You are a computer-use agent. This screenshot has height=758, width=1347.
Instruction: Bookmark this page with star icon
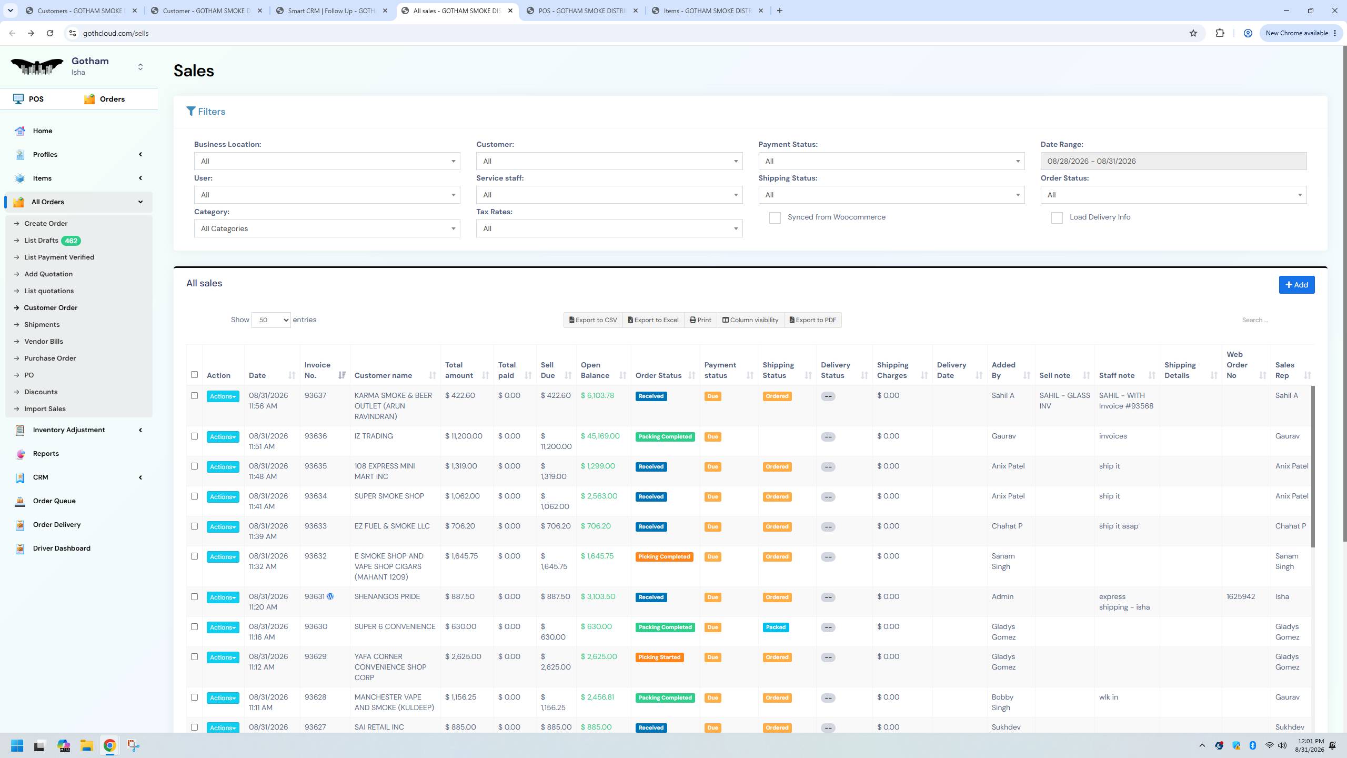(x=1193, y=33)
